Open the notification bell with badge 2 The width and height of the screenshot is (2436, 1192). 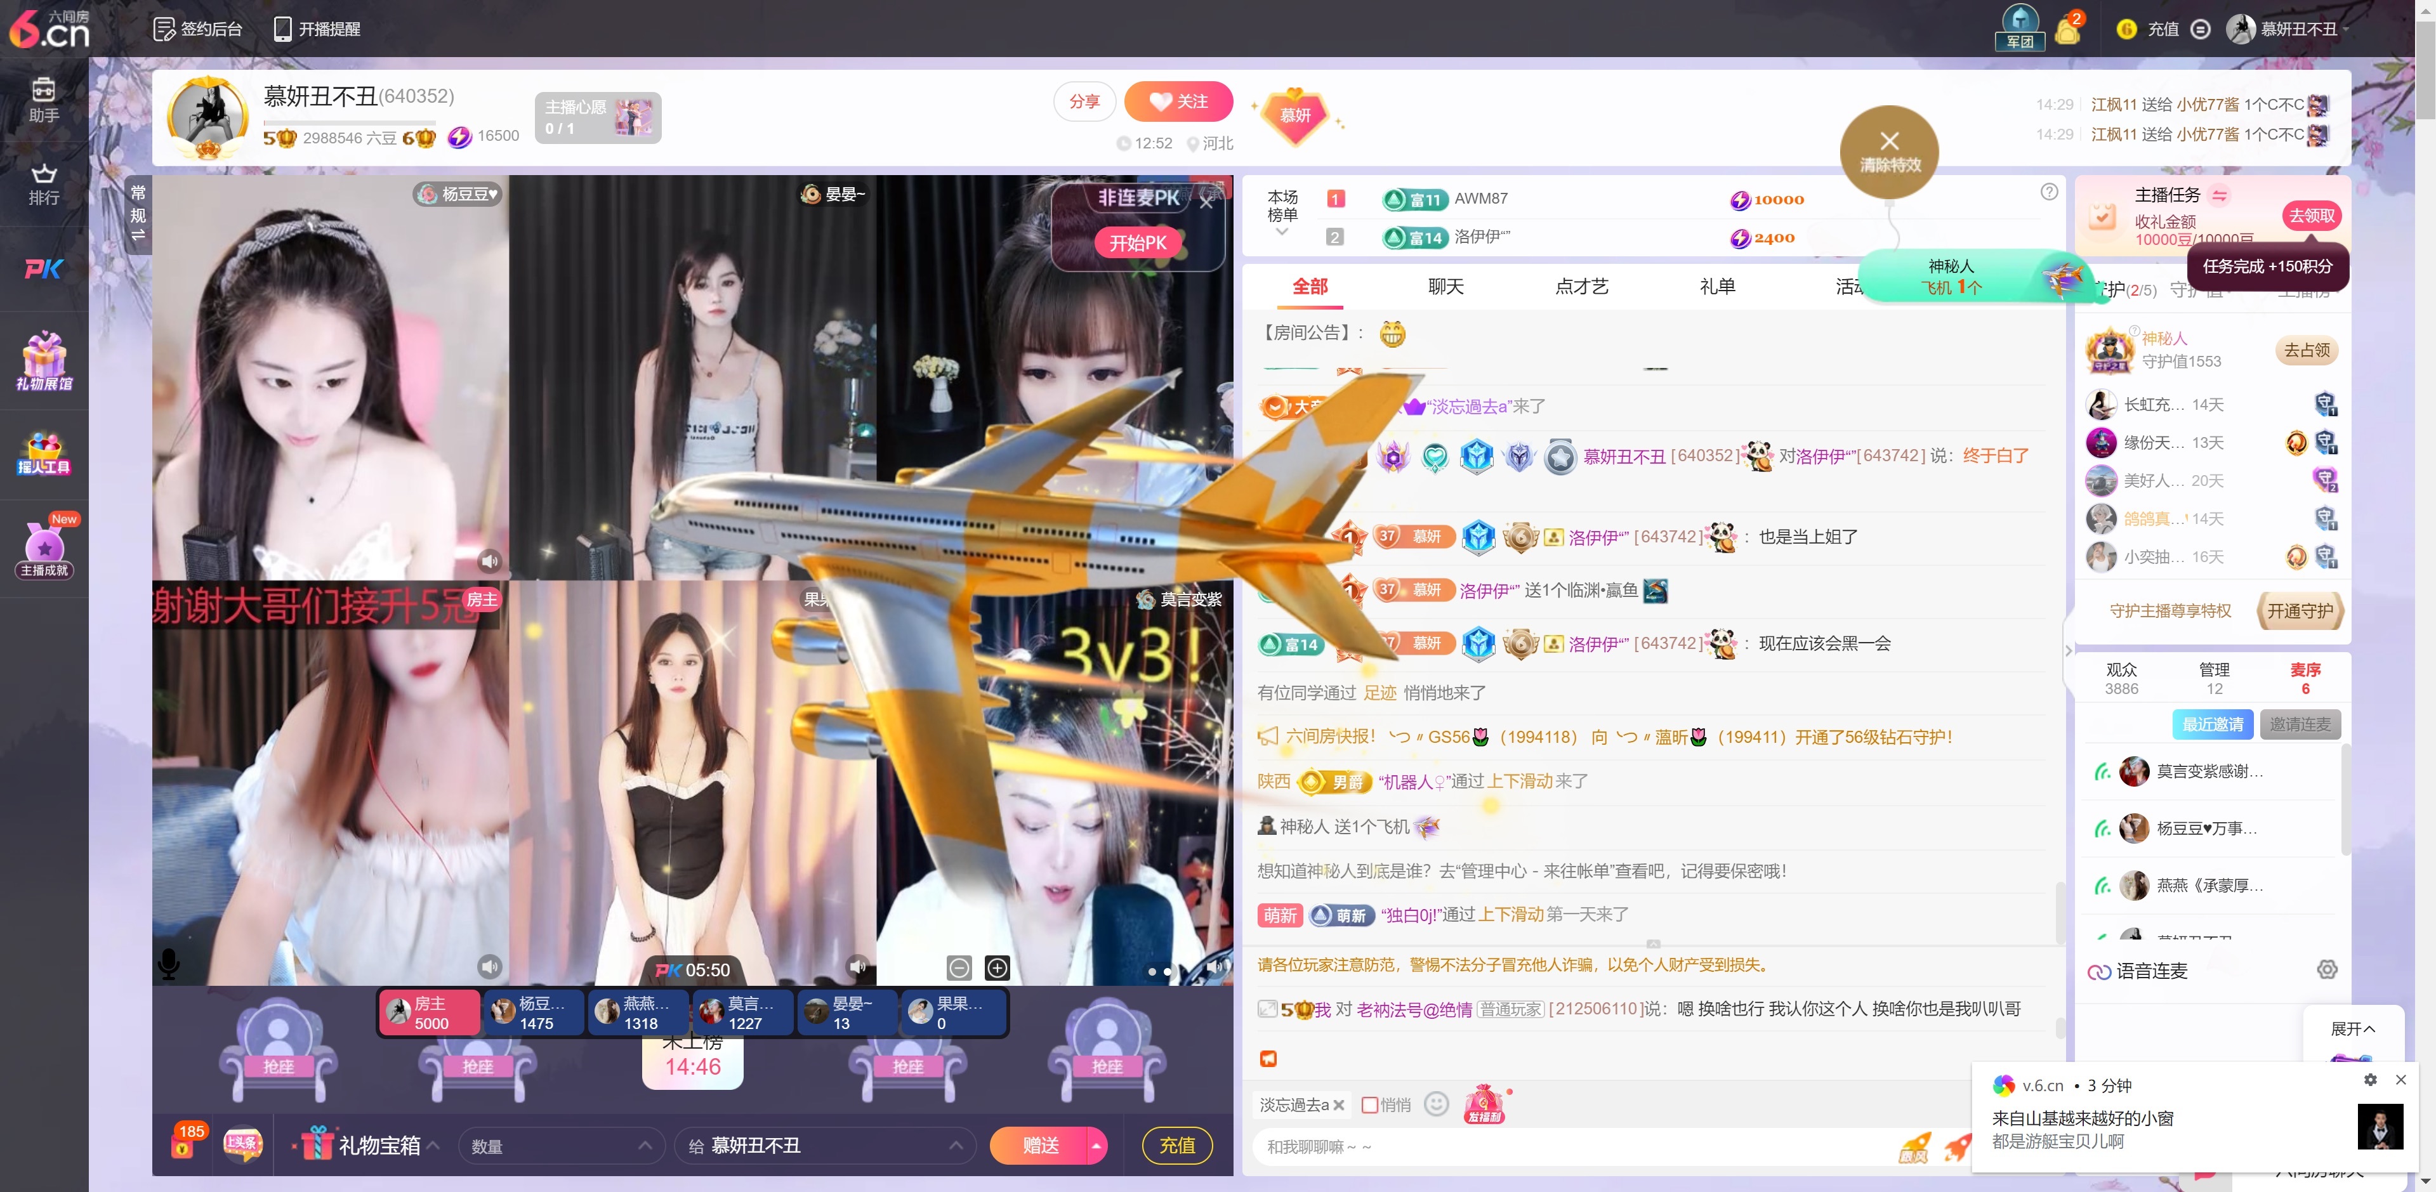(2068, 29)
